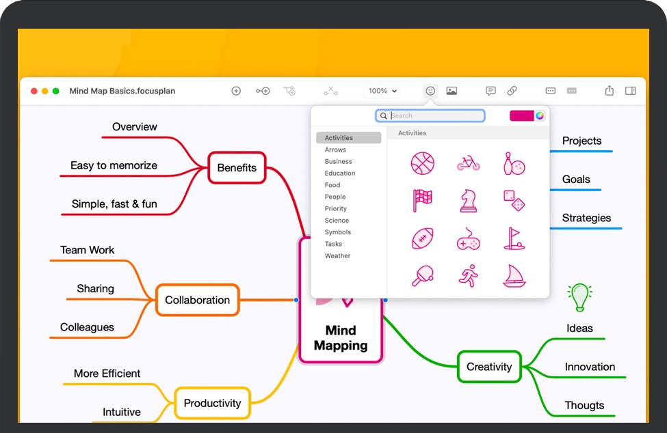
Task: Click the pink icon color swatch
Action: 521,115
